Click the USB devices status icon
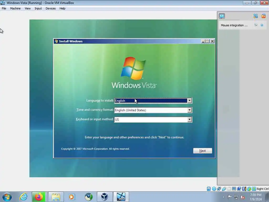 (224, 189)
